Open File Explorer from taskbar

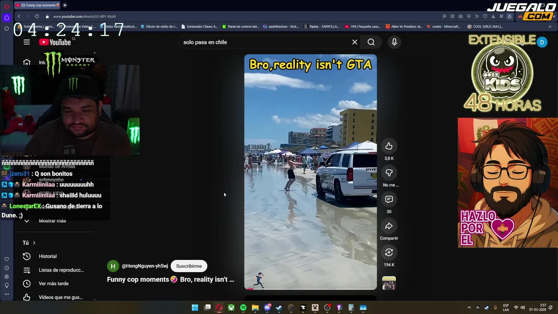(x=255, y=308)
